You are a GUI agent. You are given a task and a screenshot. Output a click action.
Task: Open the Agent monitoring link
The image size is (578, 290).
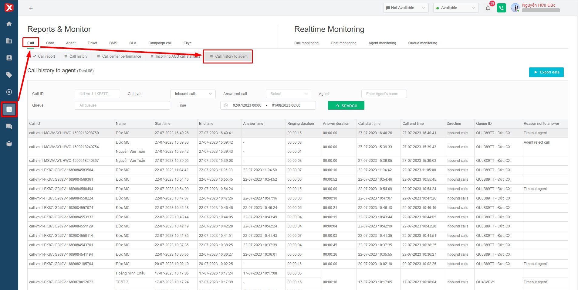pos(382,43)
